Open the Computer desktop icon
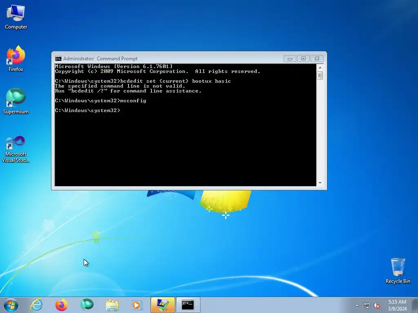The width and height of the screenshot is (418, 313). pyautogui.click(x=16, y=17)
